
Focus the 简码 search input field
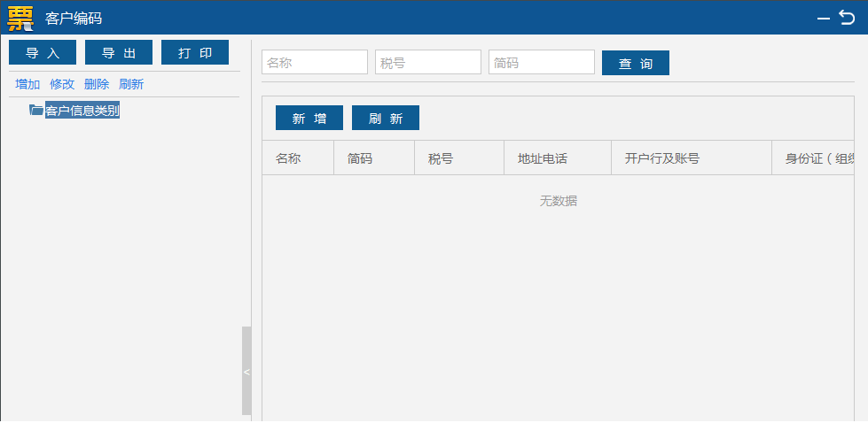(542, 62)
